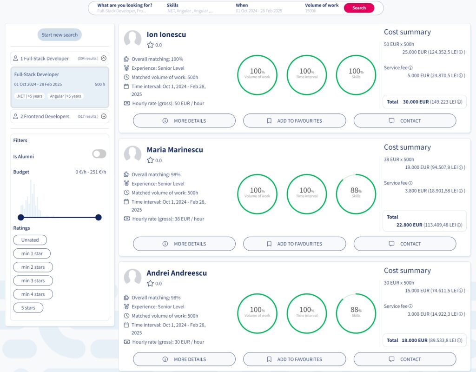Click info icon next to Ion's 30.000 EUR total
476x372 pixels.
pyautogui.click(x=459, y=102)
